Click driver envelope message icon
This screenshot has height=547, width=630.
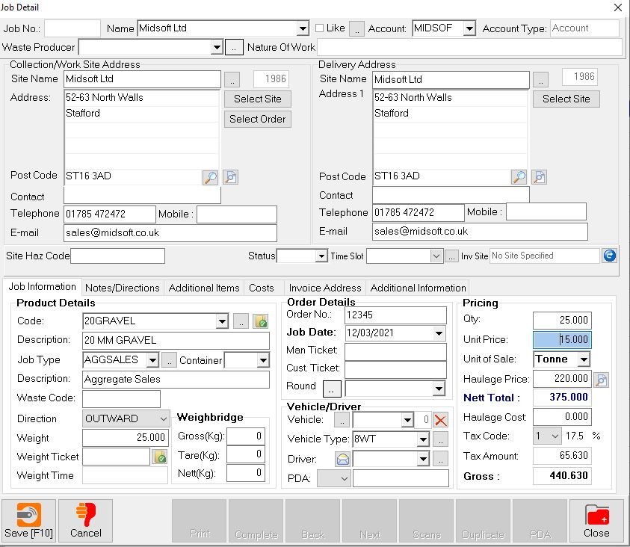pos(343,459)
